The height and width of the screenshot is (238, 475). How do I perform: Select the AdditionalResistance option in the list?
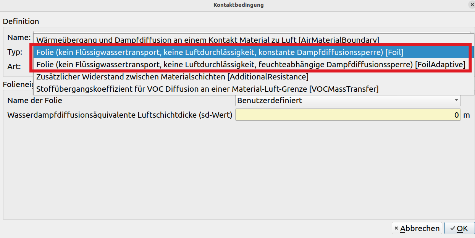(254, 77)
